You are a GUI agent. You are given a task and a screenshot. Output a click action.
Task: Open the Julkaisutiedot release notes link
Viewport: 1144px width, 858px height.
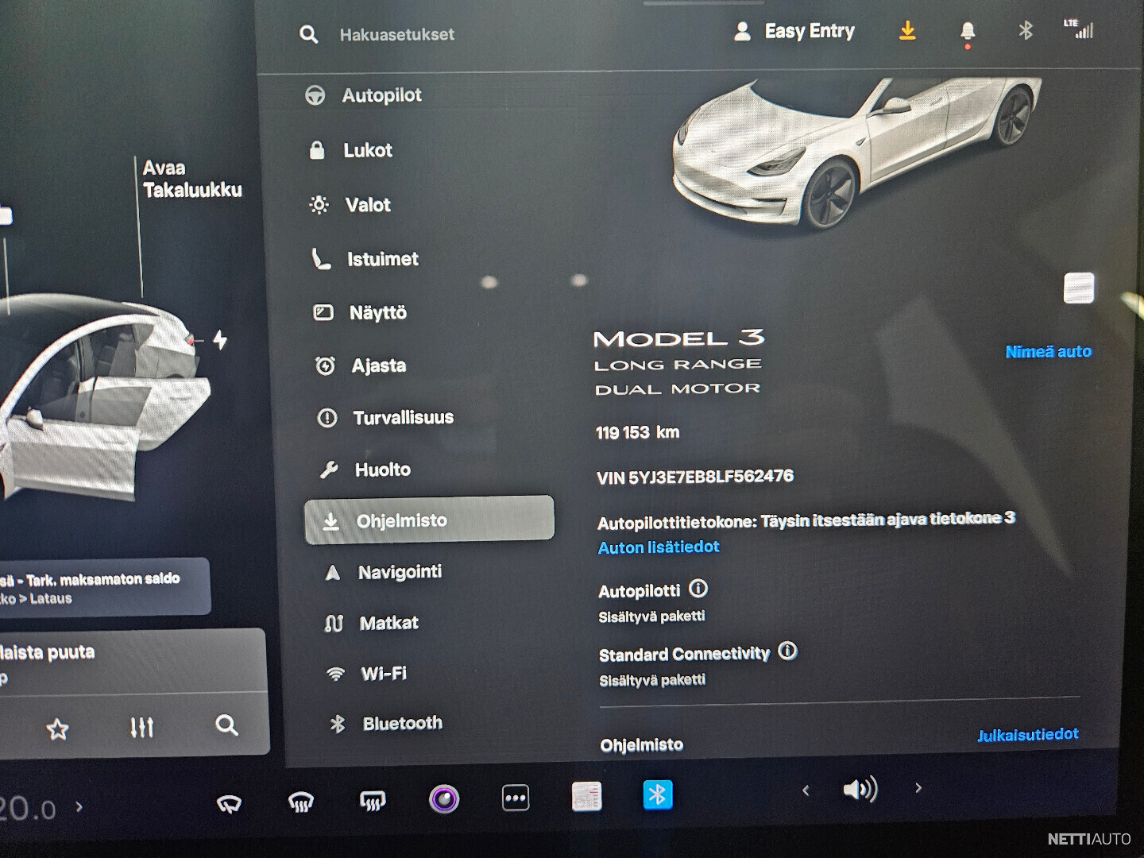point(1027,734)
